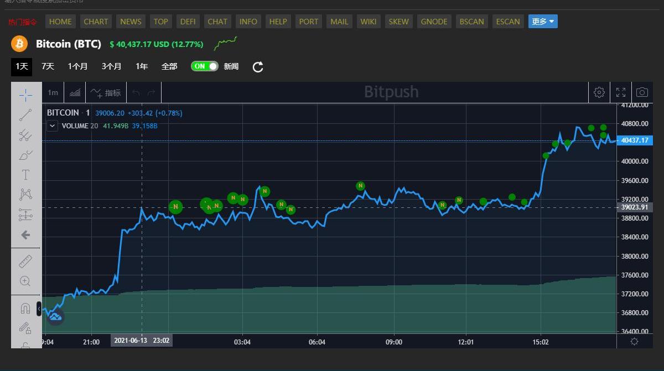Click the SKEW button
Screen dimensions: 664x371
pyautogui.click(x=398, y=22)
